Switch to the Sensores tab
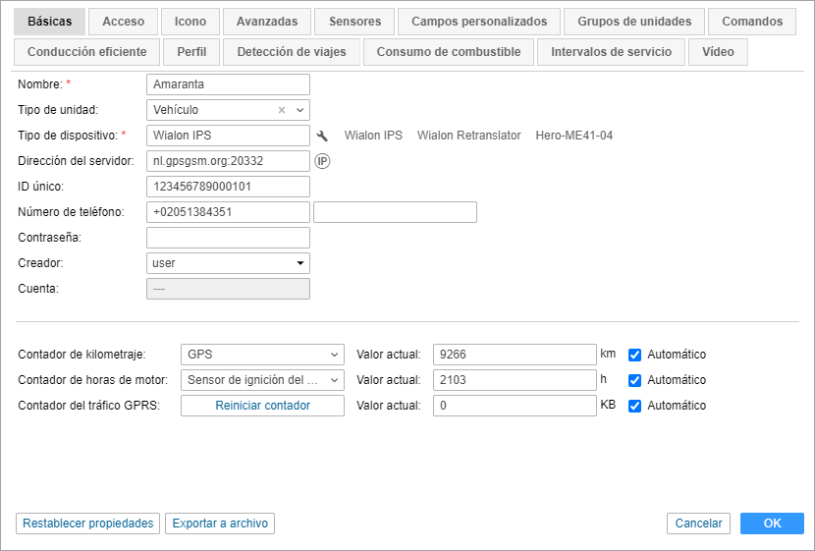 (354, 22)
